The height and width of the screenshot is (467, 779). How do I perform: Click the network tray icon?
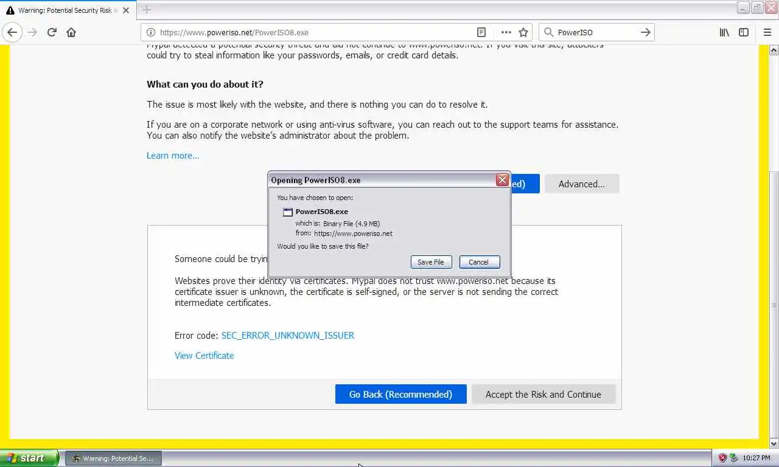[x=734, y=458]
